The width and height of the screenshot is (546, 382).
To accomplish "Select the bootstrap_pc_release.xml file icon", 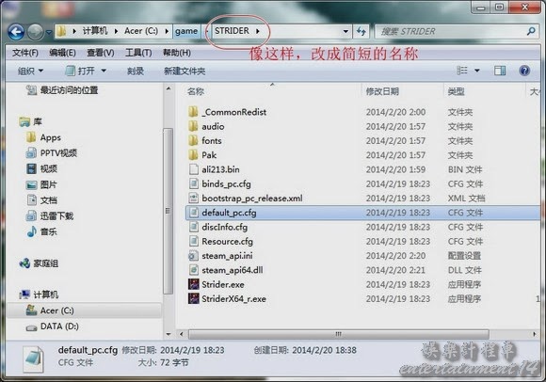I will pyautogui.click(x=193, y=198).
